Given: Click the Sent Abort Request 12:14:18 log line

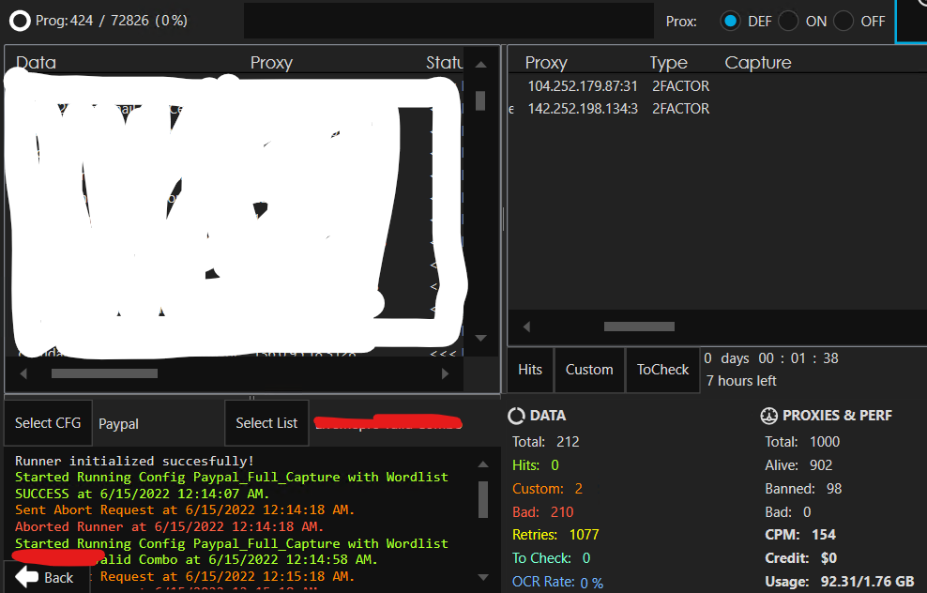Looking at the screenshot, I should pos(185,509).
